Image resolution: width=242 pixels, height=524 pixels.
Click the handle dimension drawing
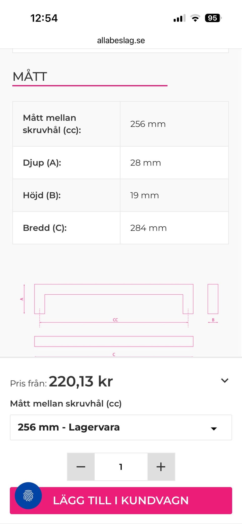click(114, 315)
